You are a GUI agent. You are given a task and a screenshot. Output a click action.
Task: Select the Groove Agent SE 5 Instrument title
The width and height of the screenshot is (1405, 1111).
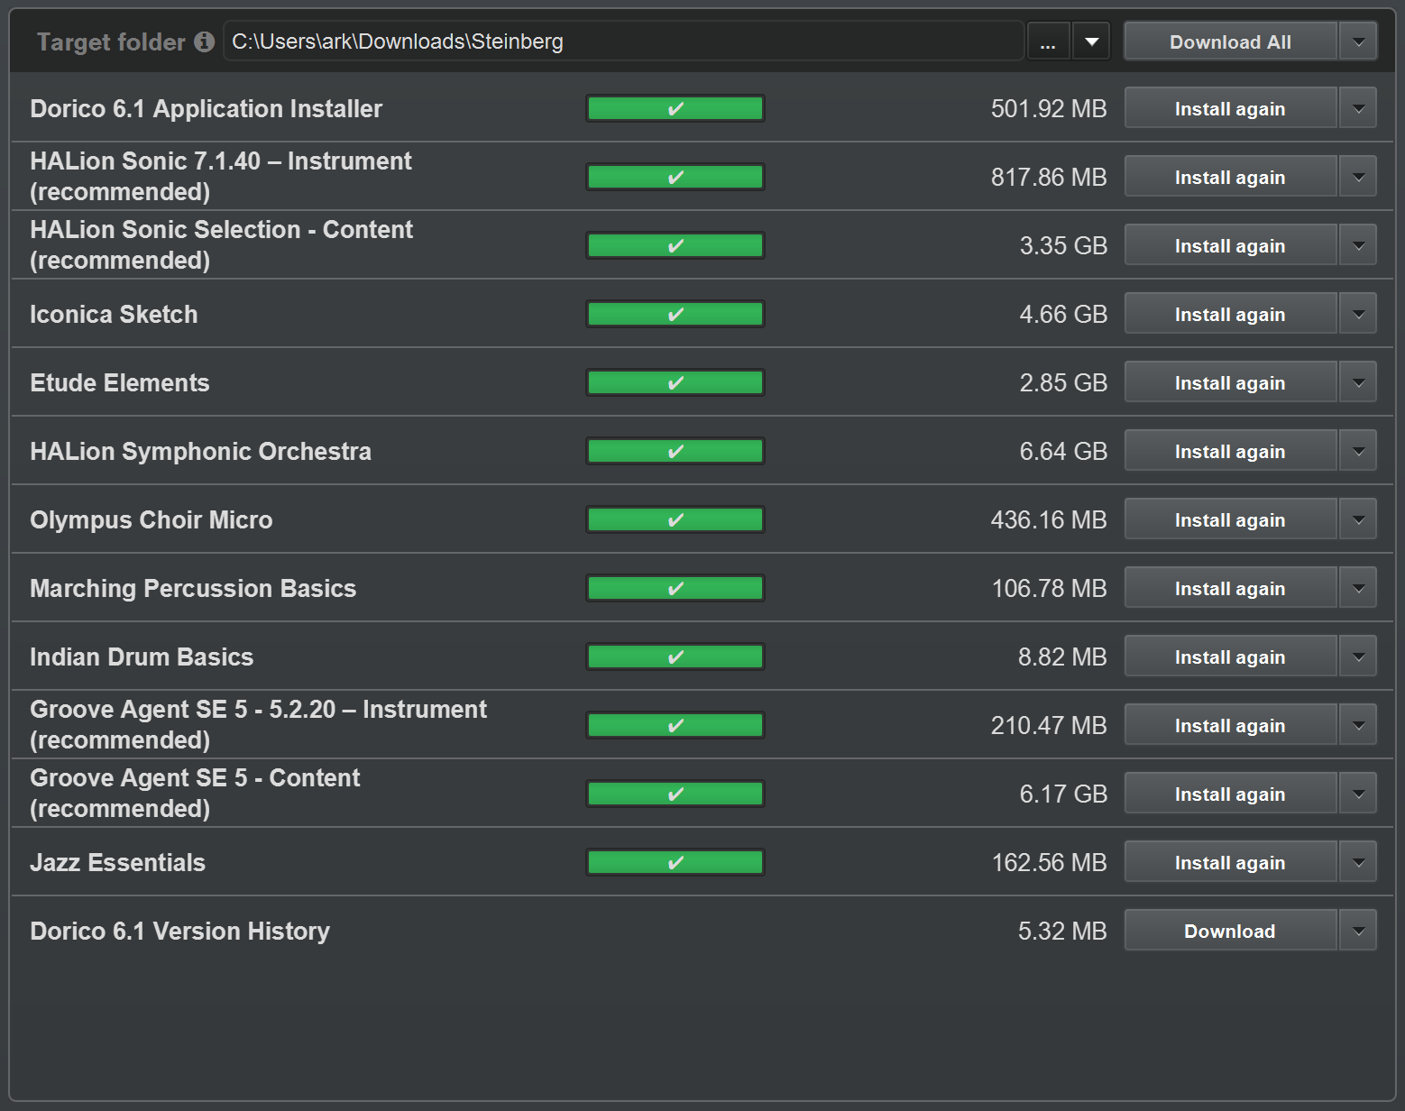click(x=259, y=724)
